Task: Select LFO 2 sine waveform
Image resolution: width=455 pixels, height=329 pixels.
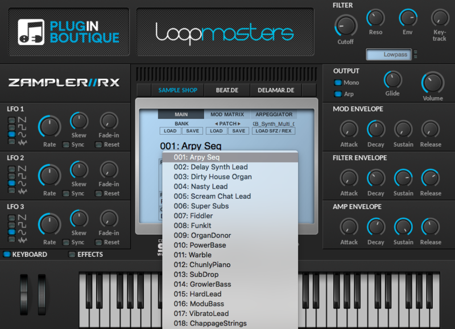Action: tap(11, 183)
